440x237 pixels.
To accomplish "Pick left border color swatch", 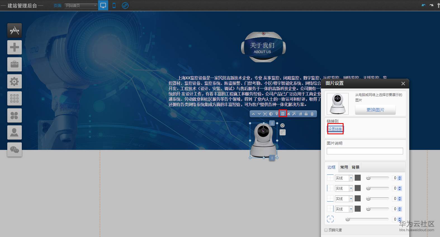I will coord(358,188).
